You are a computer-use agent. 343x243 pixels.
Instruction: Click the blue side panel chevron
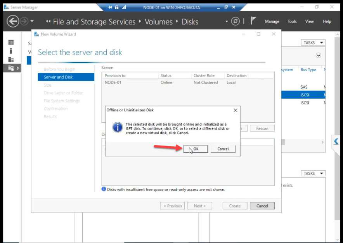pos(336,142)
